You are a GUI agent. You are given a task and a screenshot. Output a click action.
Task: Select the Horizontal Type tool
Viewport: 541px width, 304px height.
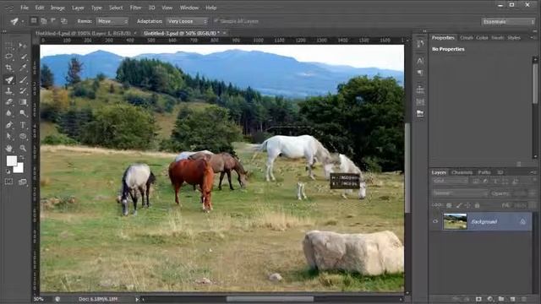coord(23,125)
